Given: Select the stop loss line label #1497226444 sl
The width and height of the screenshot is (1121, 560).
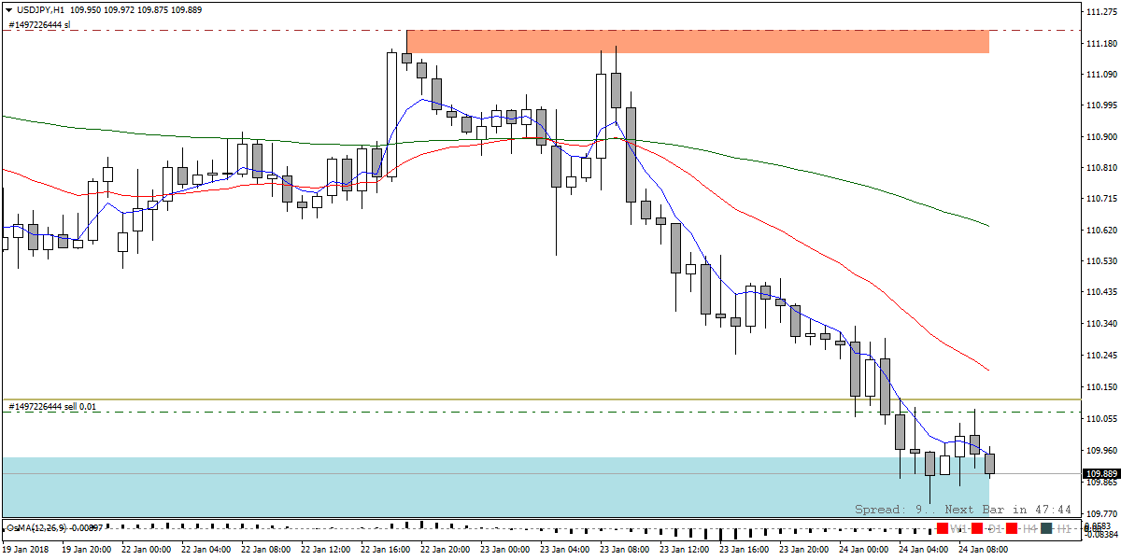Looking at the screenshot, I should [x=38, y=24].
